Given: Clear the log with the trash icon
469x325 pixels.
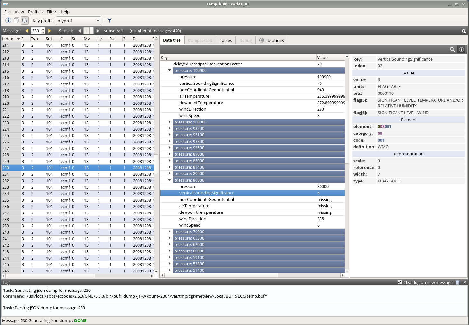Looking at the screenshot, I should 457,282.
